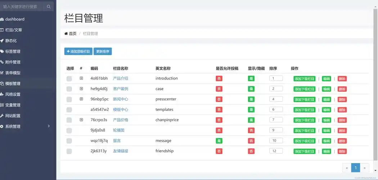The image size is (378, 180).
Task: Open the 产品介绍 column link
Action: point(121,78)
